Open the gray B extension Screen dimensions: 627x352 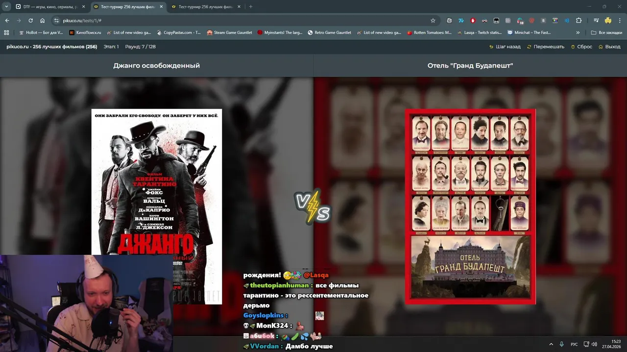tap(543, 21)
